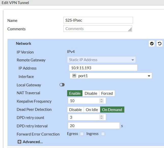The width and height of the screenshot is (164, 148).
Task: Set NAT Traversal to Disable
Action: click(91, 93)
